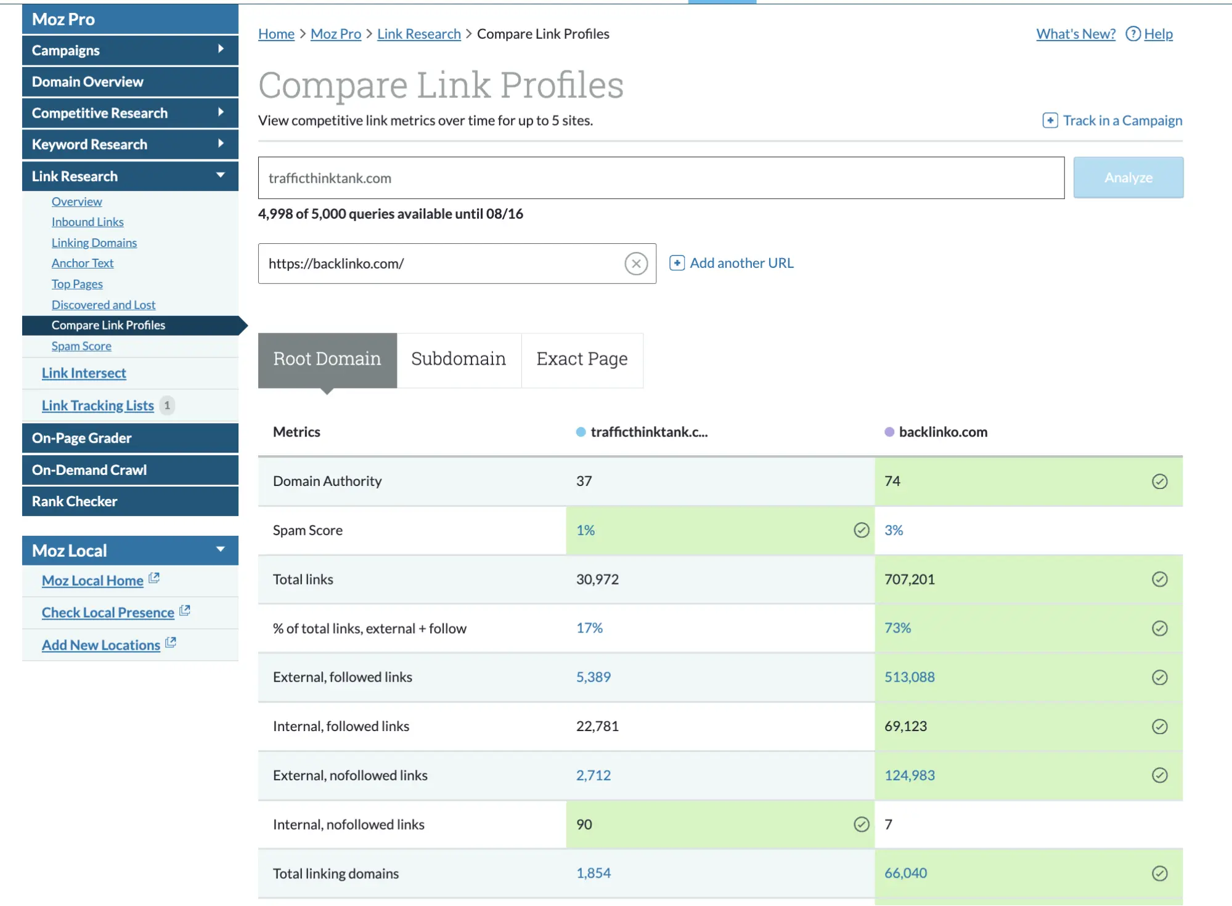
Task: Click the Analyze button
Action: point(1128,177)
